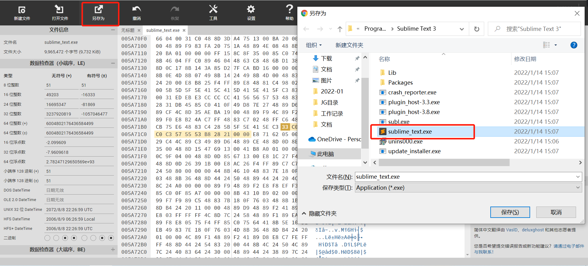Click the Save As (另存为) toolbar icon
The width and height of the screenshot is (588, 266).
pyautogui.click(x=98, y=13)
